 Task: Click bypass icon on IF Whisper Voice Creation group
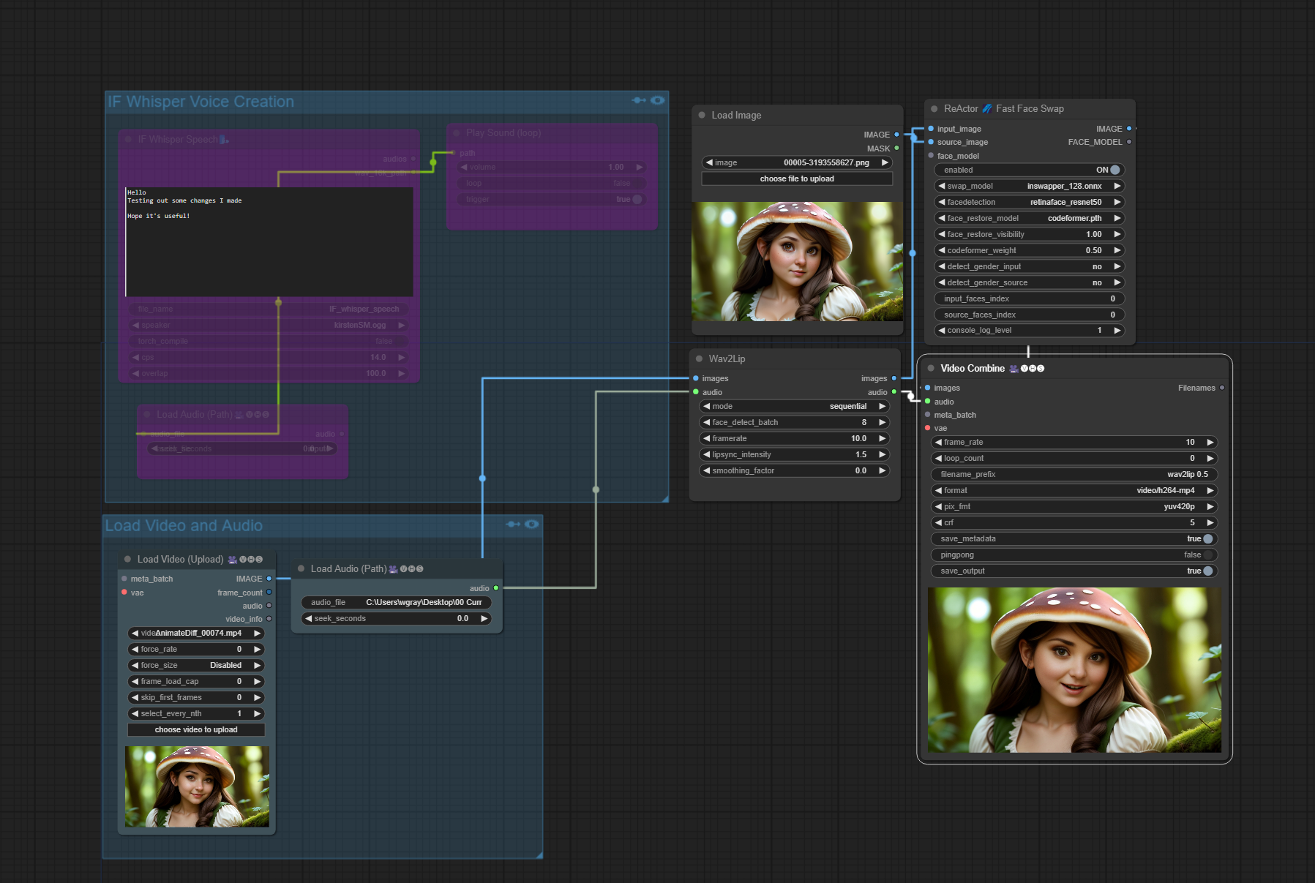[x=639, y=100]
